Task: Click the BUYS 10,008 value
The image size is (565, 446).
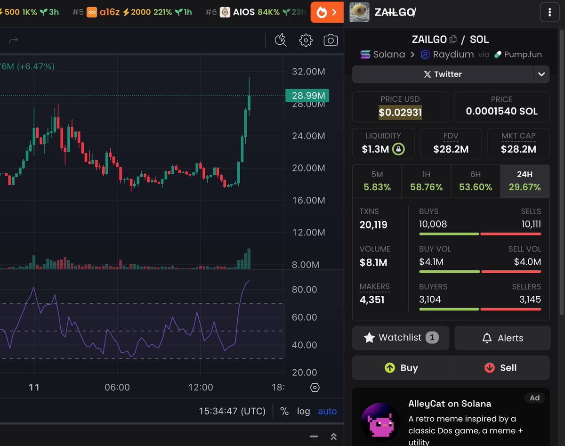Action: click(433, 224)
